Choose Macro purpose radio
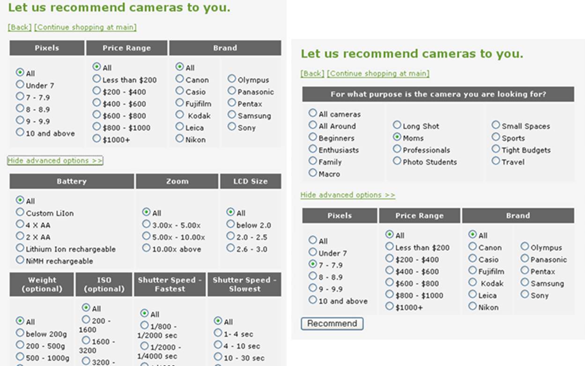This screenshot has width=585, height=366. point(312,173)
